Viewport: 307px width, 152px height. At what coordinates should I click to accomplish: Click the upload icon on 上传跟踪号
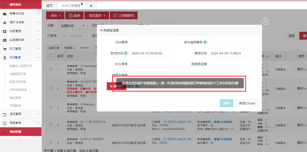pos(115,15)
